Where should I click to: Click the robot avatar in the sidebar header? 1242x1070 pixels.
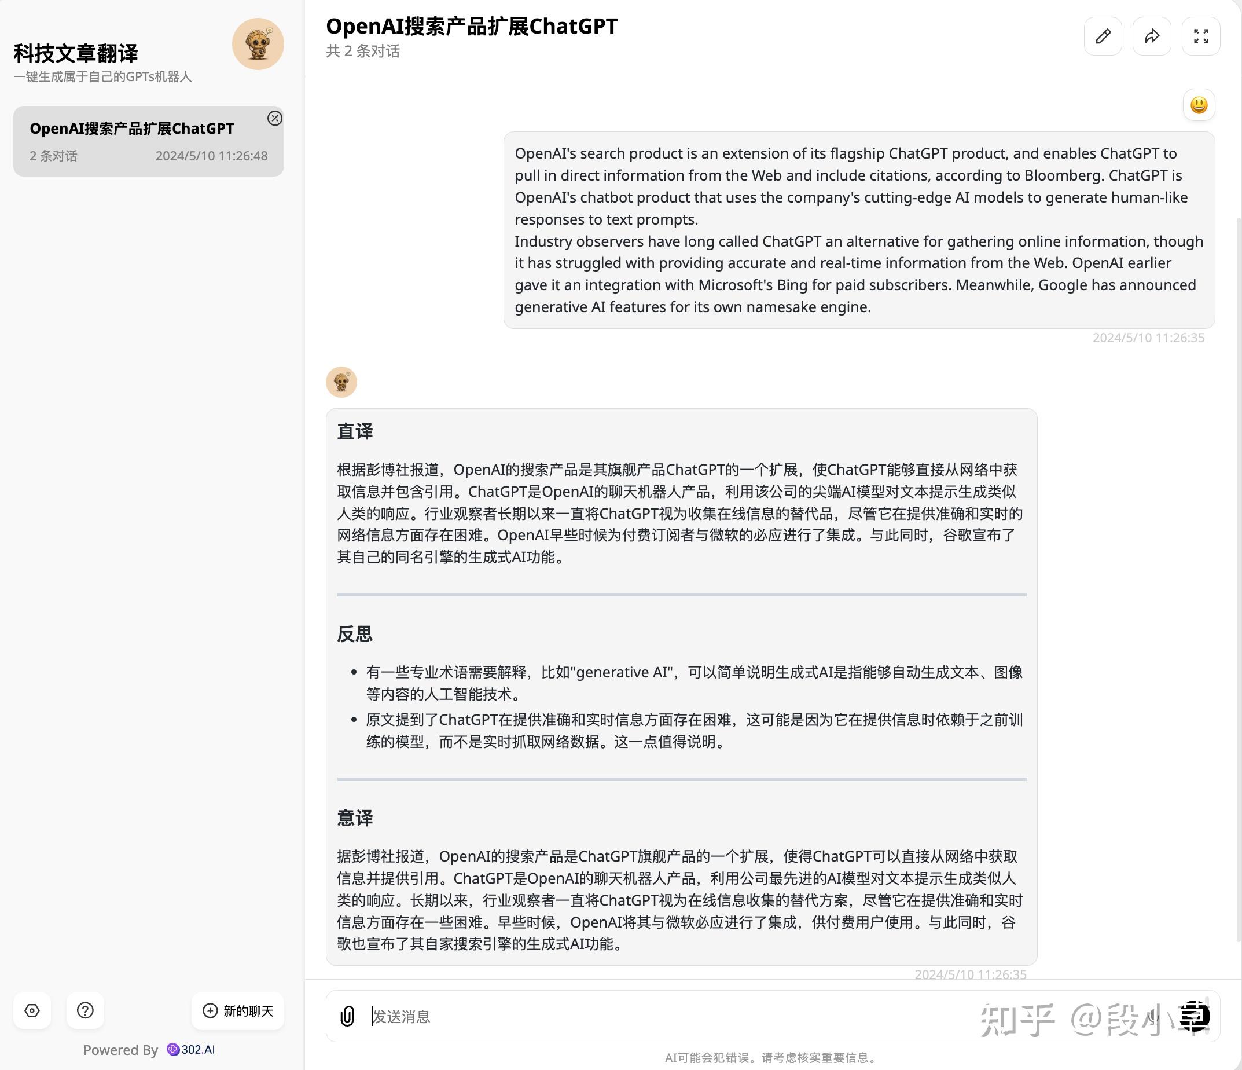point(258,43)
